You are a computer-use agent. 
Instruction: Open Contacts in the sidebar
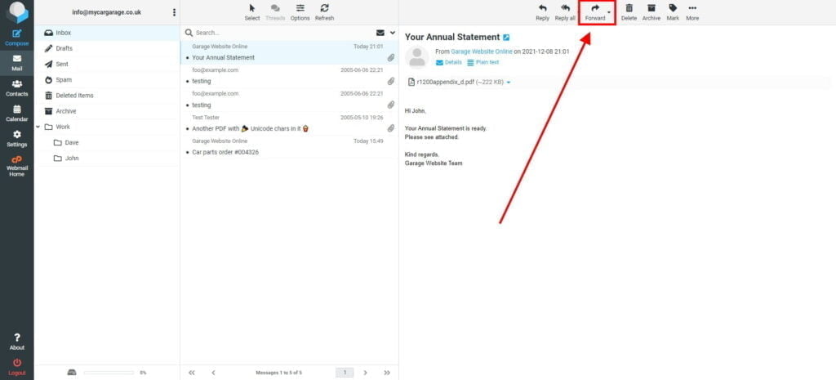tap(16, 88)
